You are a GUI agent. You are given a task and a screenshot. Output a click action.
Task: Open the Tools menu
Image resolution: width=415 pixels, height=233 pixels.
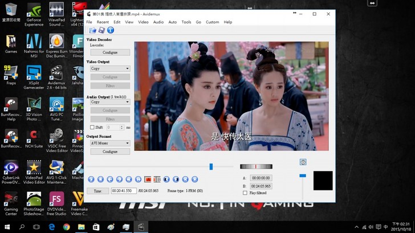tap(186, 22)
